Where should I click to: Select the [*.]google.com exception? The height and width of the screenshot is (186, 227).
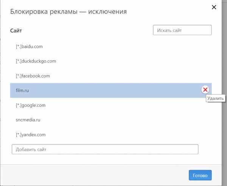pyautogui.click(x=31, y=105)
